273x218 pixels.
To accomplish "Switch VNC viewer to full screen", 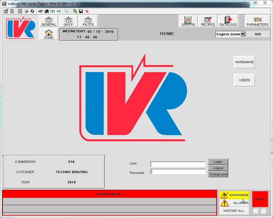I will pyautogui.click(x=20, y=11).
